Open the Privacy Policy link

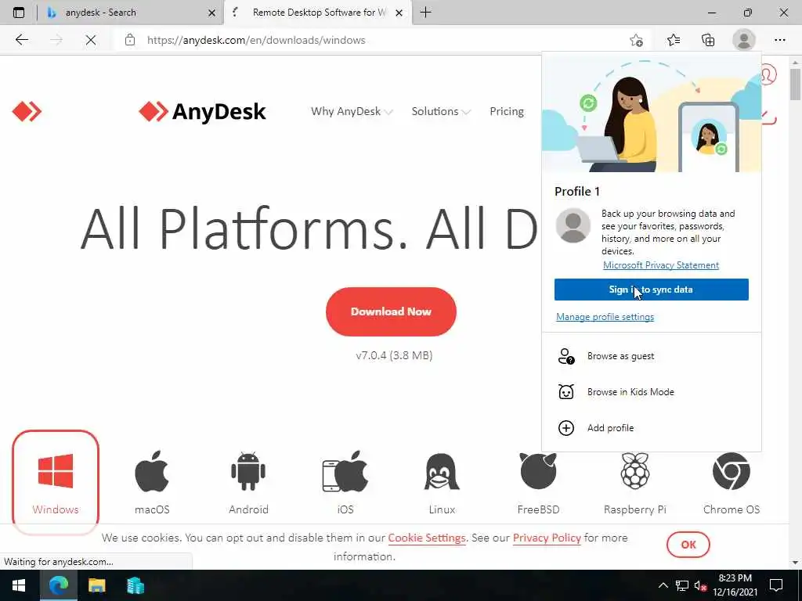point(547,538)
